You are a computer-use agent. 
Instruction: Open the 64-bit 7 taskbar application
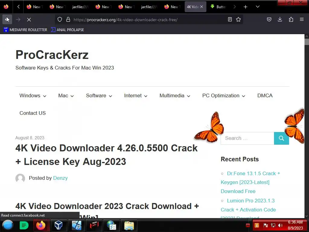[x=76, y=225]
